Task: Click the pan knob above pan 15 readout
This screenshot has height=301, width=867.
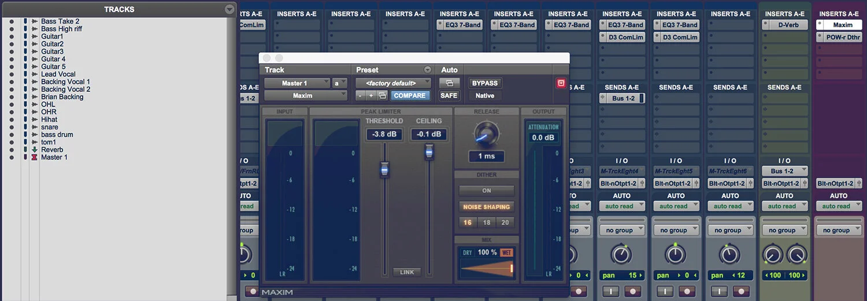Action: [x=621, y=254]
